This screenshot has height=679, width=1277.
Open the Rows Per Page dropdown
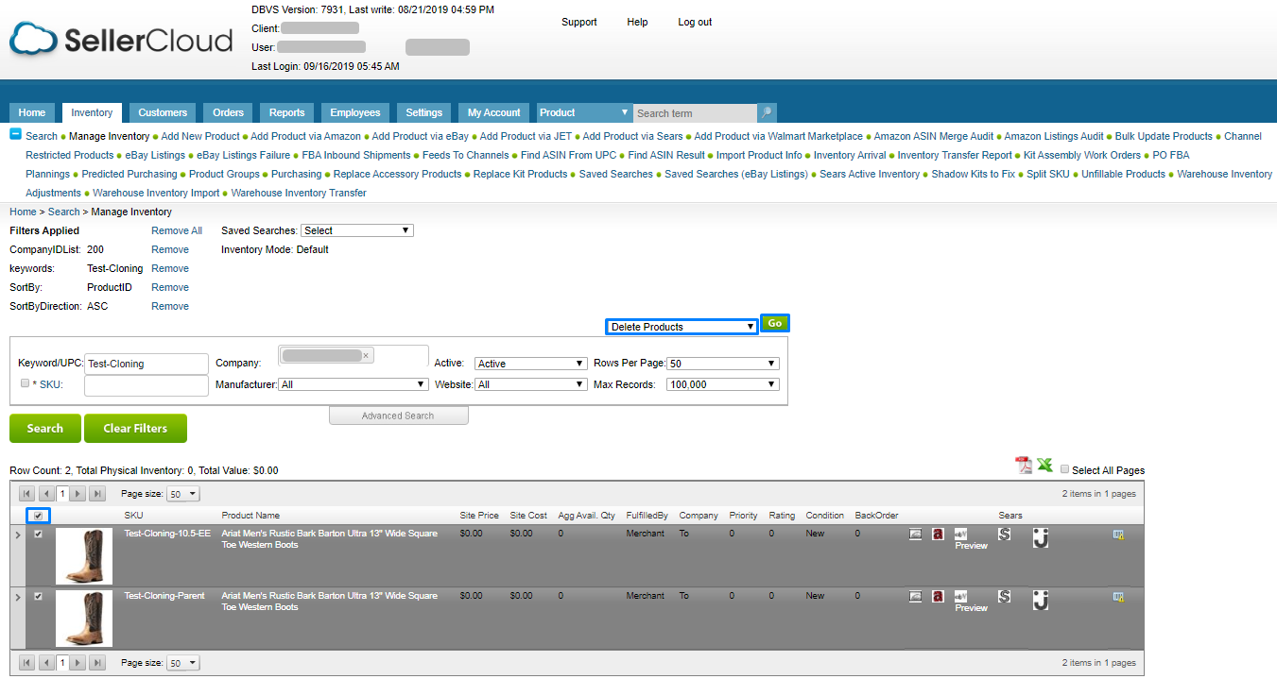pos(723,364)
